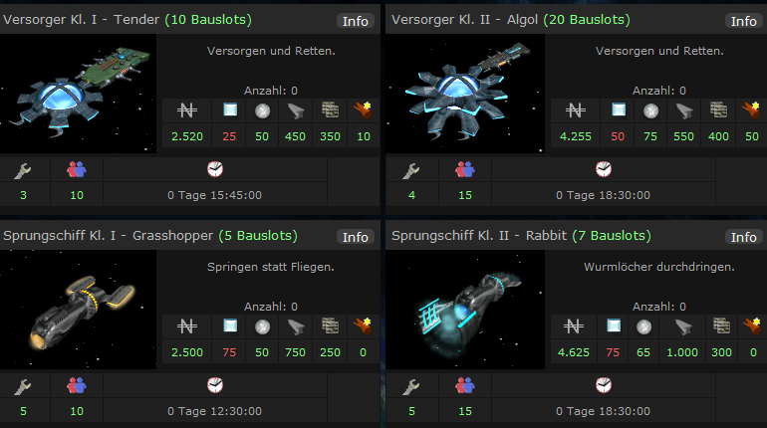767x428 pixels.
Task: Open Info for Sprungschiff Grasshopper
Action: (x=356, y=237)
